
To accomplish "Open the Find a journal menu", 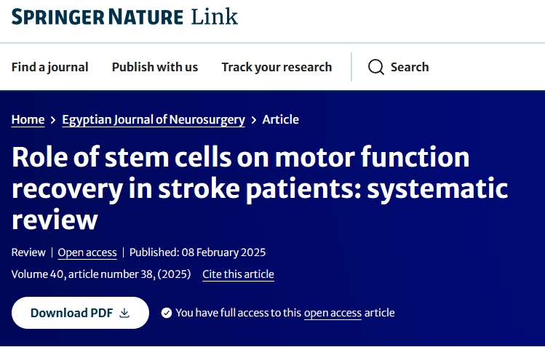I will click(49, 67).
